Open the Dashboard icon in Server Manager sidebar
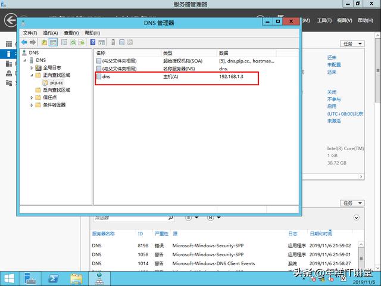 (9, 44)
